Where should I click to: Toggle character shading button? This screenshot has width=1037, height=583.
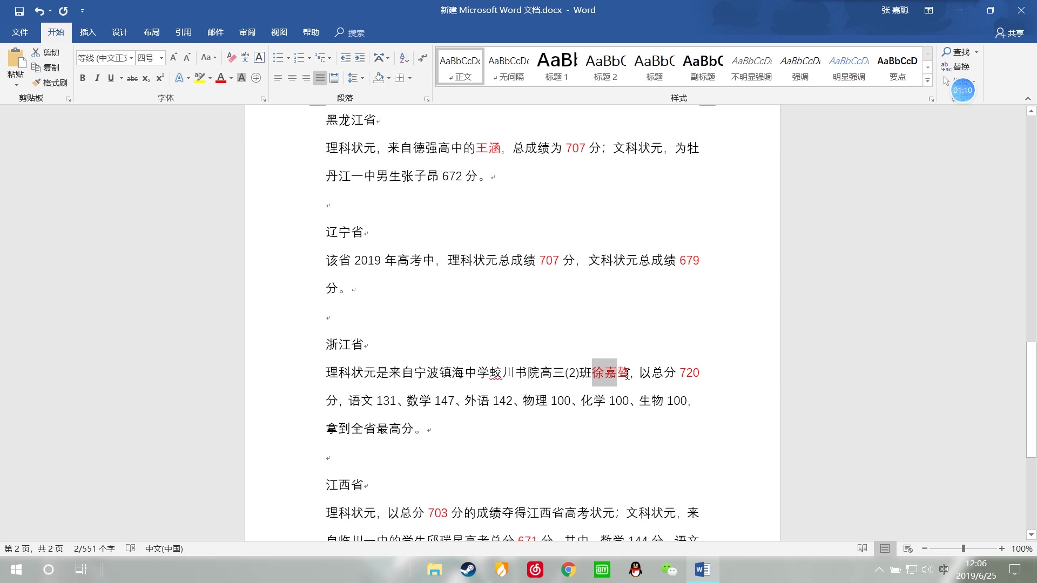click(242, 78)
